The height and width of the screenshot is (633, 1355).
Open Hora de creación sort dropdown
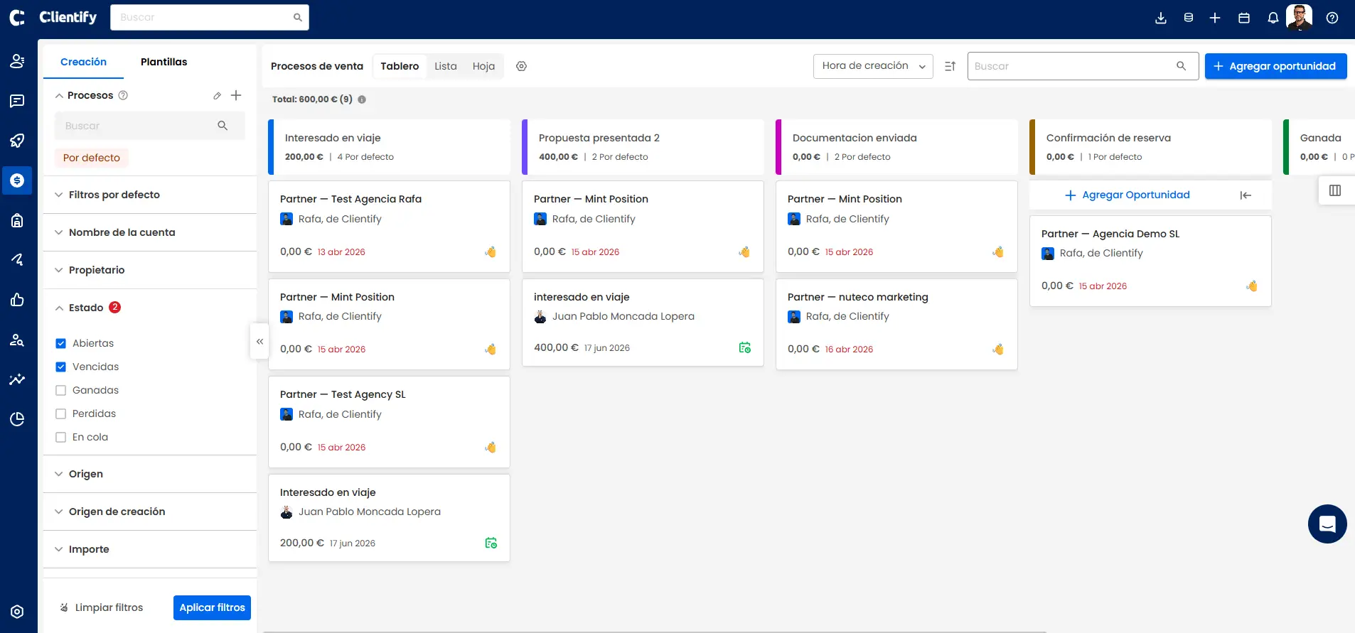873,66
